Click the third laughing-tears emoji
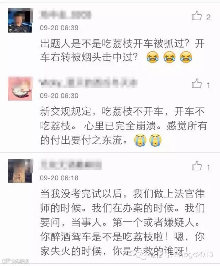 coord(186,57)
